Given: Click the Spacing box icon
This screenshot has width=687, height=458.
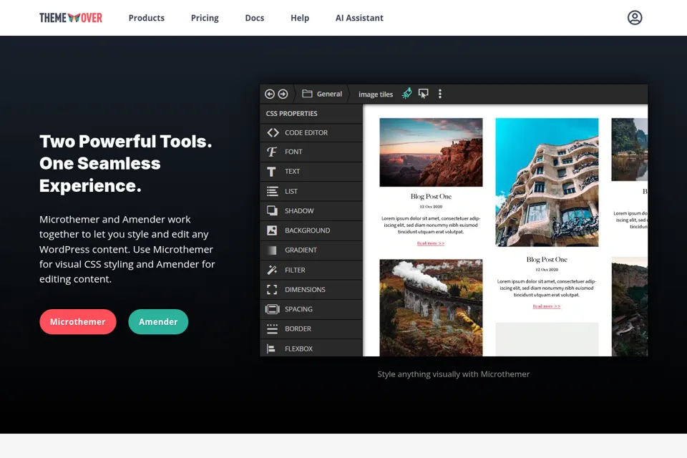Looking at the screenshot, I should 272,309.
